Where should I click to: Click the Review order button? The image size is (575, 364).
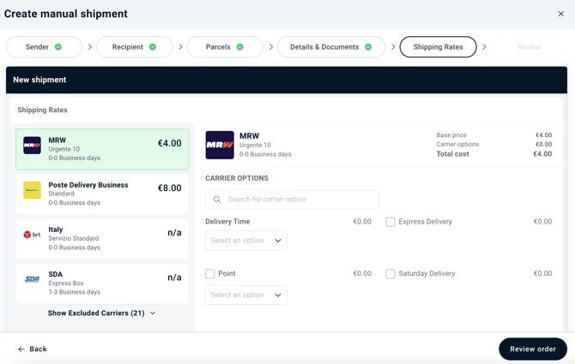point(532,349)
